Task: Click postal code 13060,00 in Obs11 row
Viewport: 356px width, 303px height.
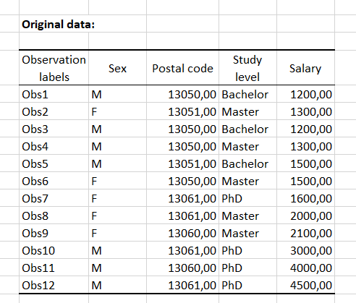Action: pos(182,268)
